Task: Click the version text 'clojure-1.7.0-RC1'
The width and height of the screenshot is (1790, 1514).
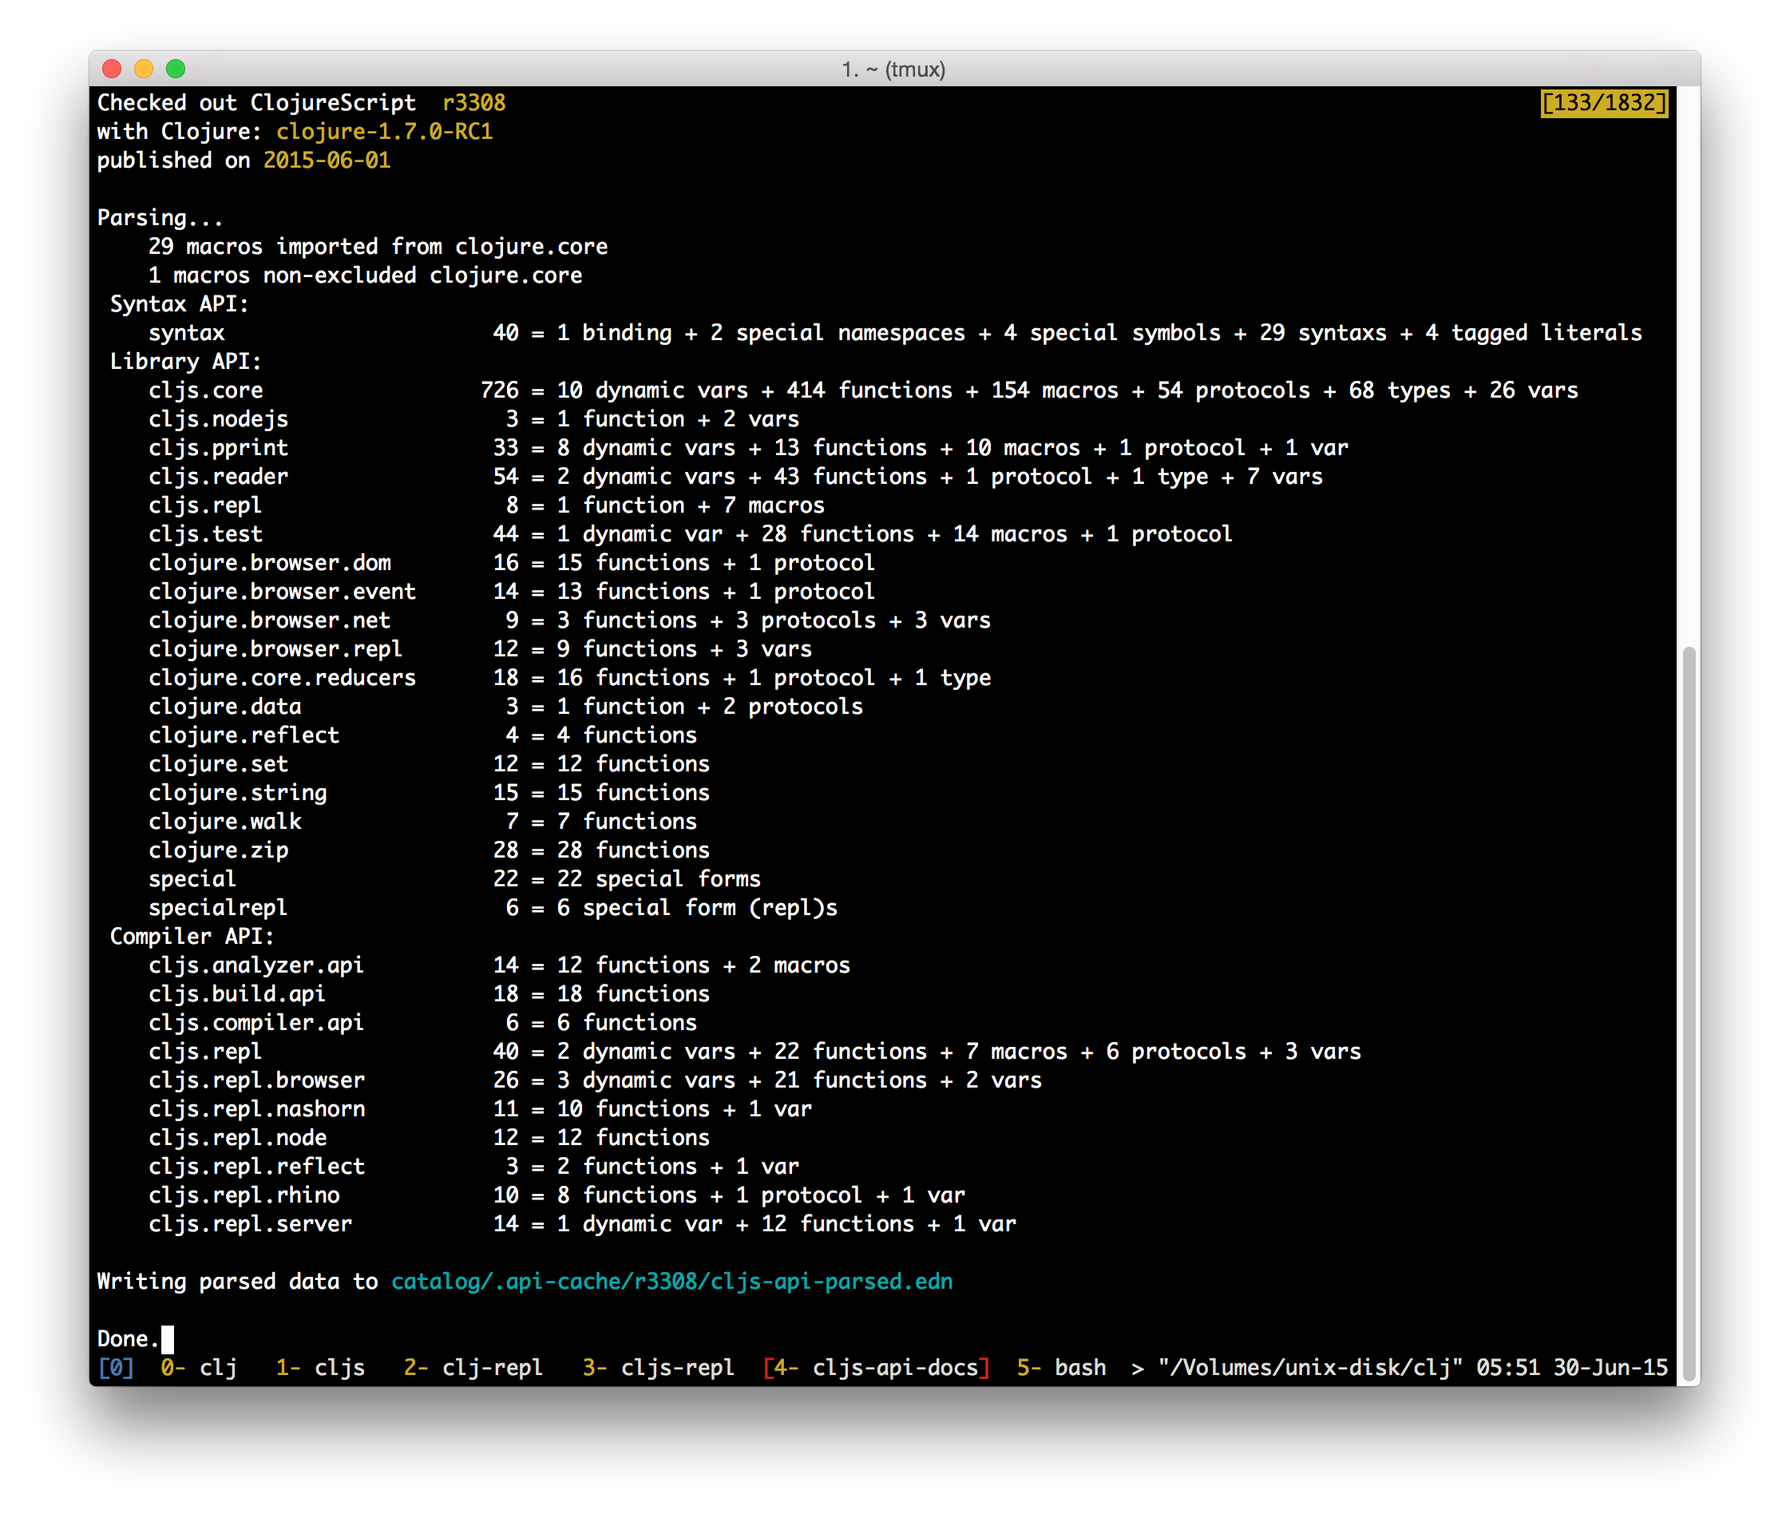Action: pyautogui.click(x=385, y=131)
